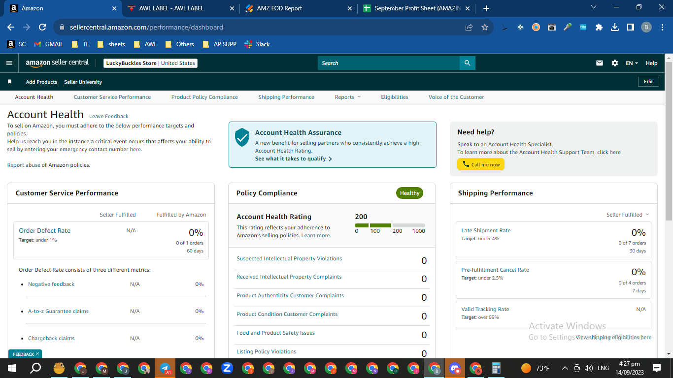
Task: Click the Leave Feedback link
Action: pos(109,117)
